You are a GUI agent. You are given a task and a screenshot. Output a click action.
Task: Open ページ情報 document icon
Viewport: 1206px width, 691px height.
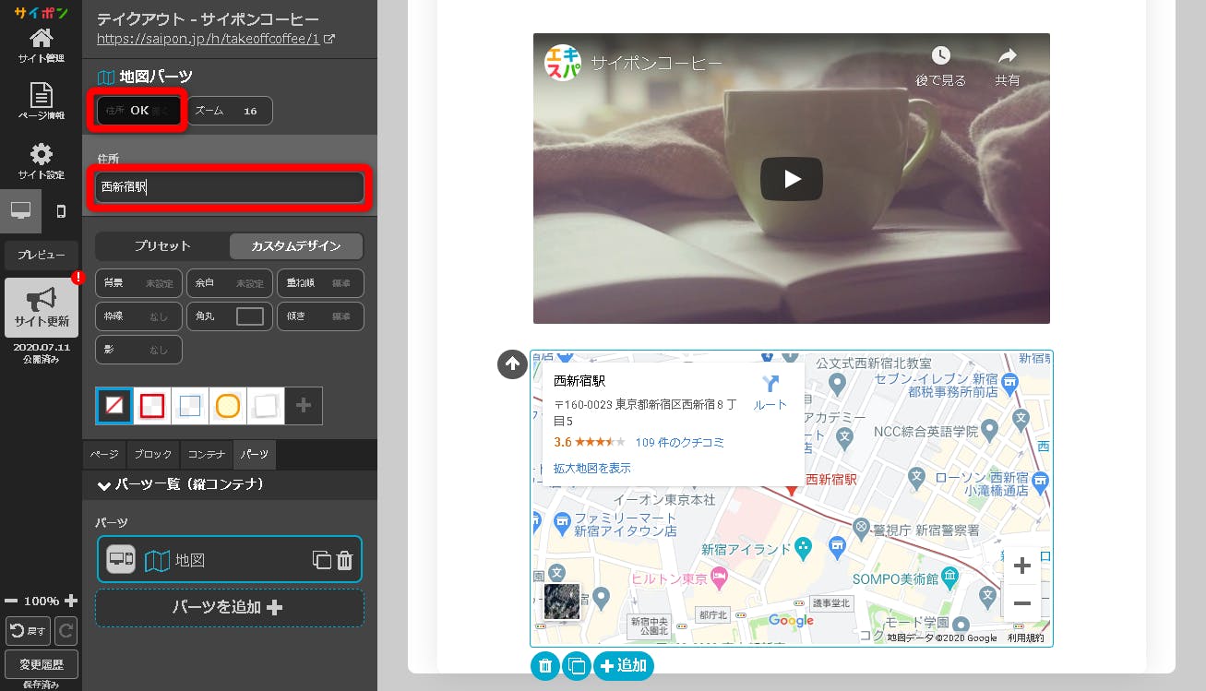click(x=41, y=101)
